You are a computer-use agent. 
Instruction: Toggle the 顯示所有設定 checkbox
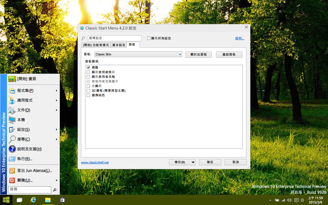149,38
